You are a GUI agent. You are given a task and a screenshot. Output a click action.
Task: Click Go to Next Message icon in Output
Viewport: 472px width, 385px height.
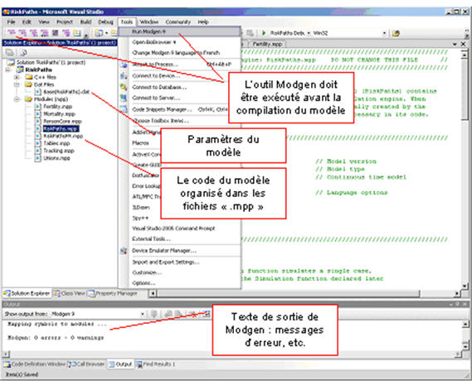click(x=179, y=314)
